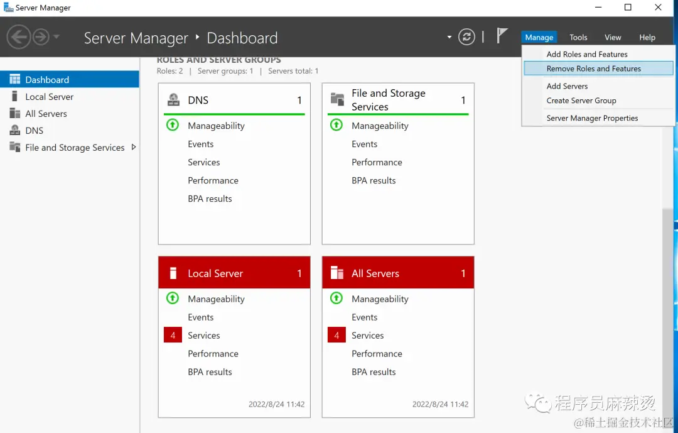Open the DNS tile title
The width and height of the screenshot is (678, 433).
click(198, 100)
